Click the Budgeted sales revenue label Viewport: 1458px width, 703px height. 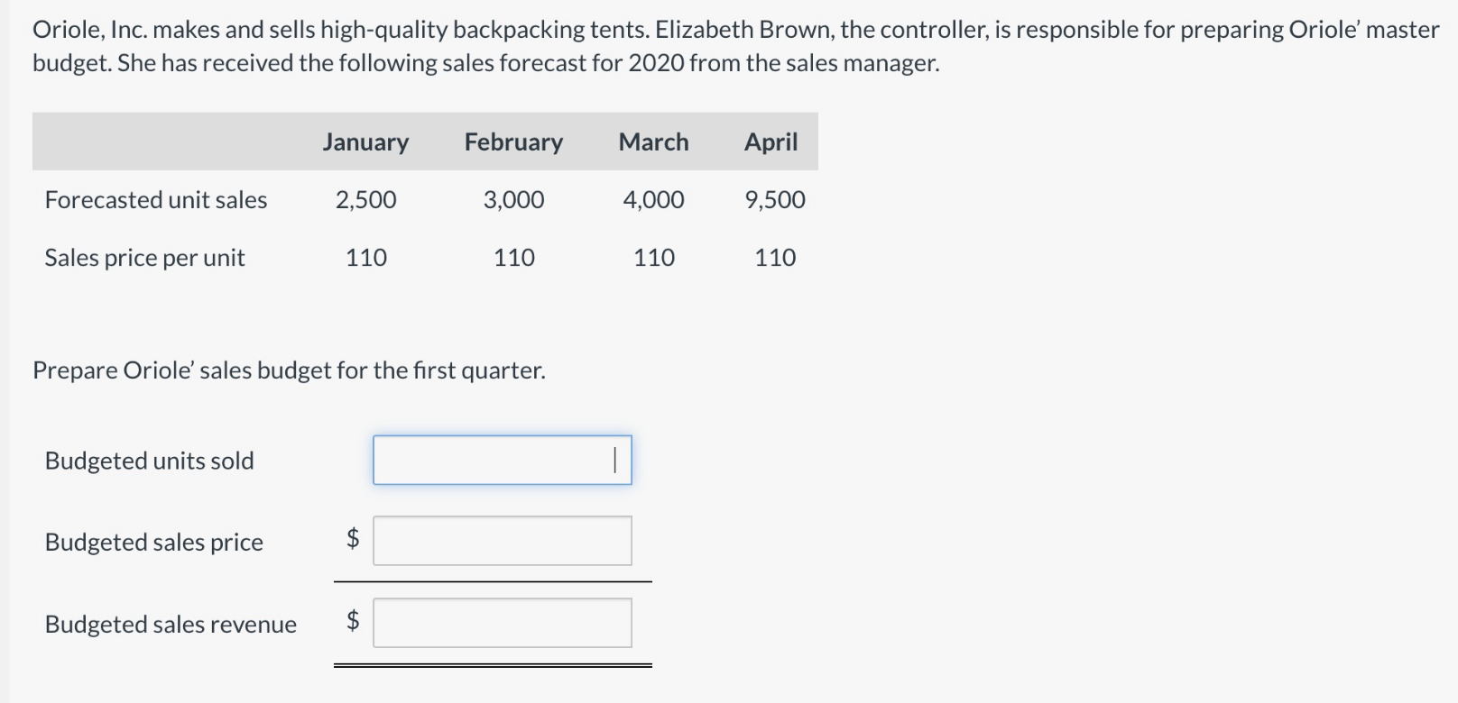pos(171,624)
